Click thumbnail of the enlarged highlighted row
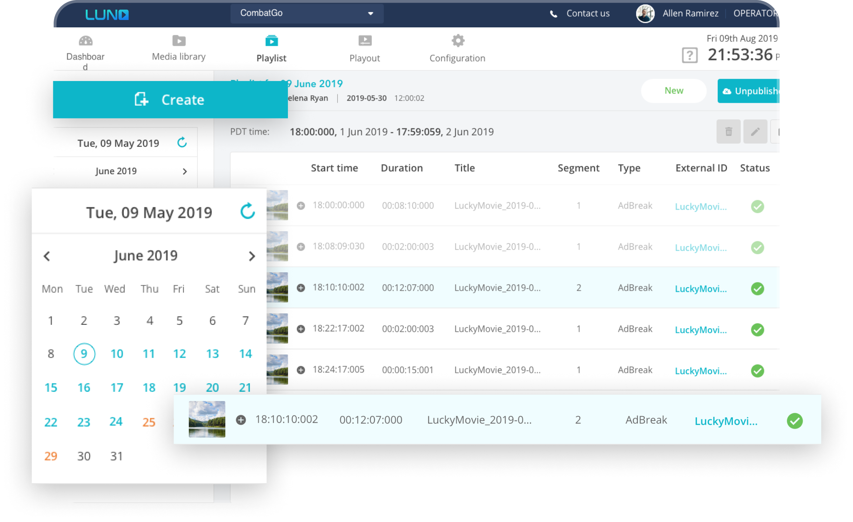Screen dimensions: 853x522 click(207, 419)
